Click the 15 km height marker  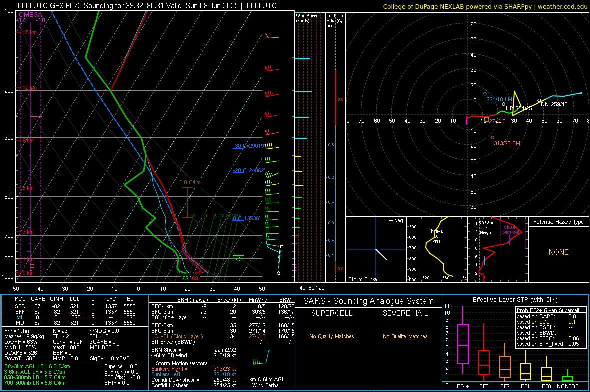coord(29,32)
